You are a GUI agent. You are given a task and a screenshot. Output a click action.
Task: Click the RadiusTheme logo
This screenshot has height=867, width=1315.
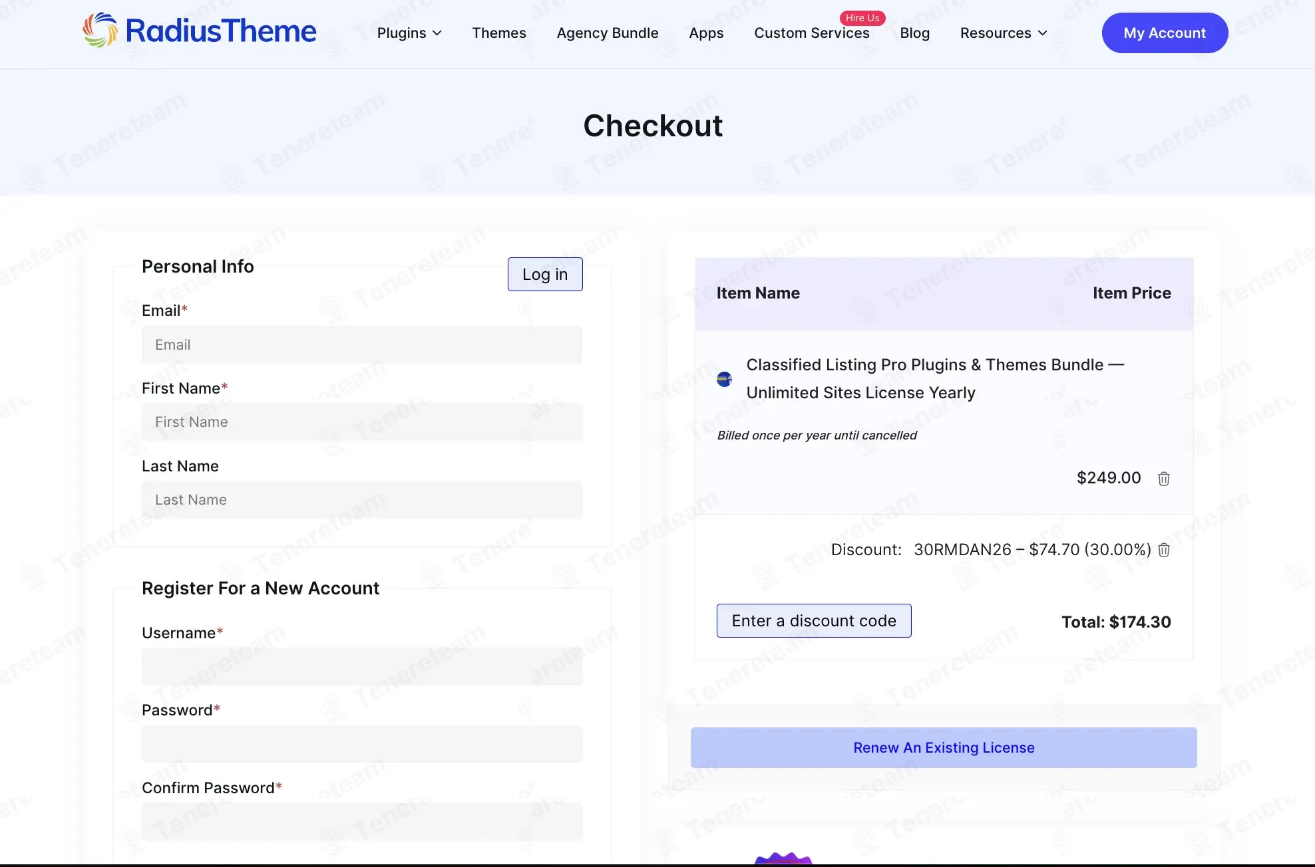tap(199, 31)
